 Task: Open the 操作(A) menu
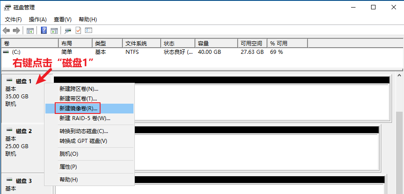[x=37, y=20]
